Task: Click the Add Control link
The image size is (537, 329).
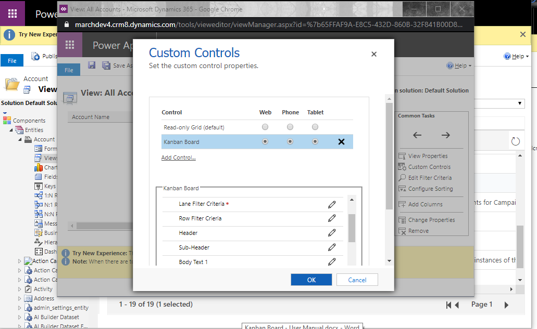Action: point(178,157)
